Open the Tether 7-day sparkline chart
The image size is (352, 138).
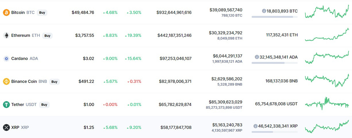[327, 104]
